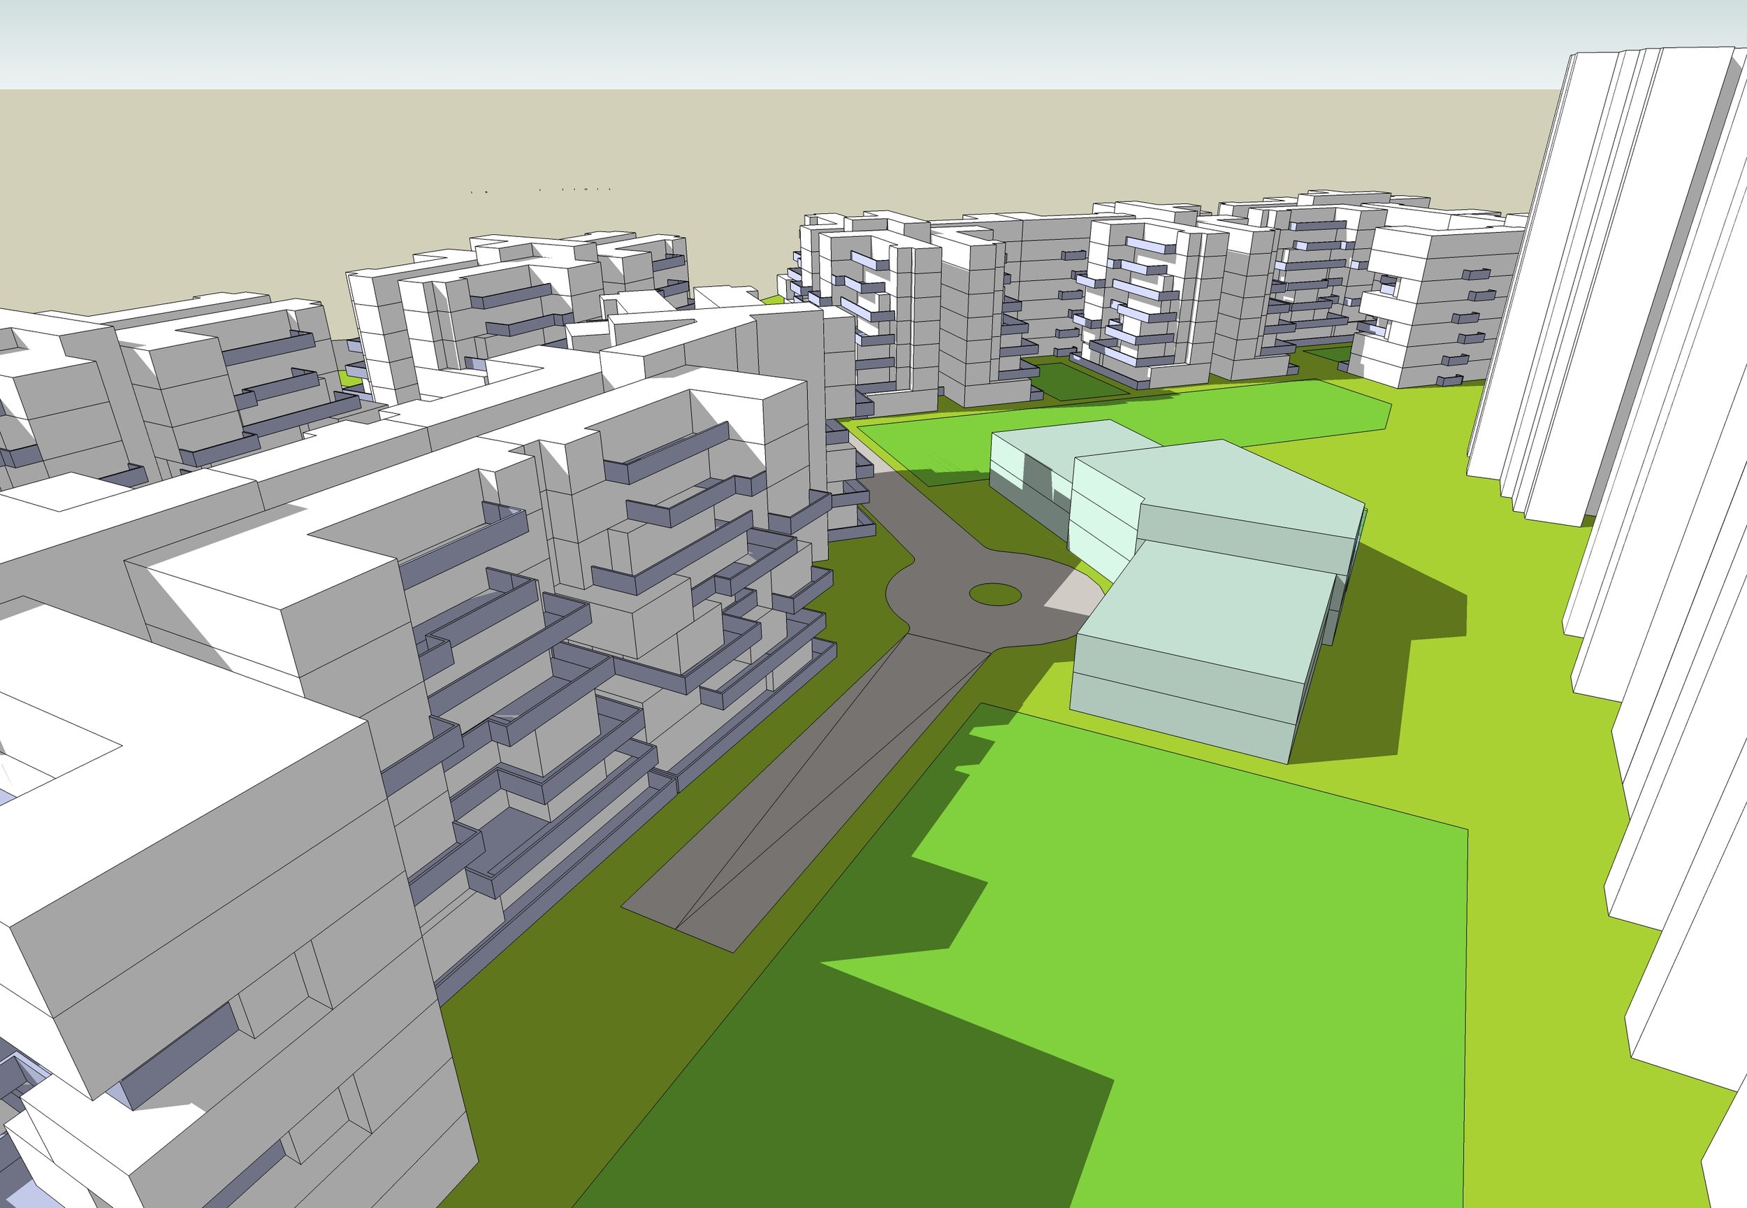This screenshot has height=1208, width=1747.
Task: Select the green circular island in roundabout
Action: pyautogui.click(x=995, y=594)
